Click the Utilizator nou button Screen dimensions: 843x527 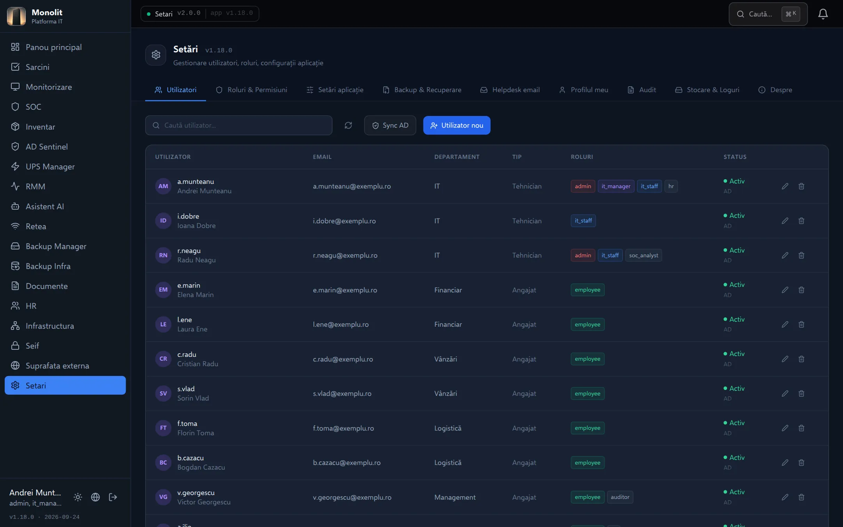pos(457,125)
